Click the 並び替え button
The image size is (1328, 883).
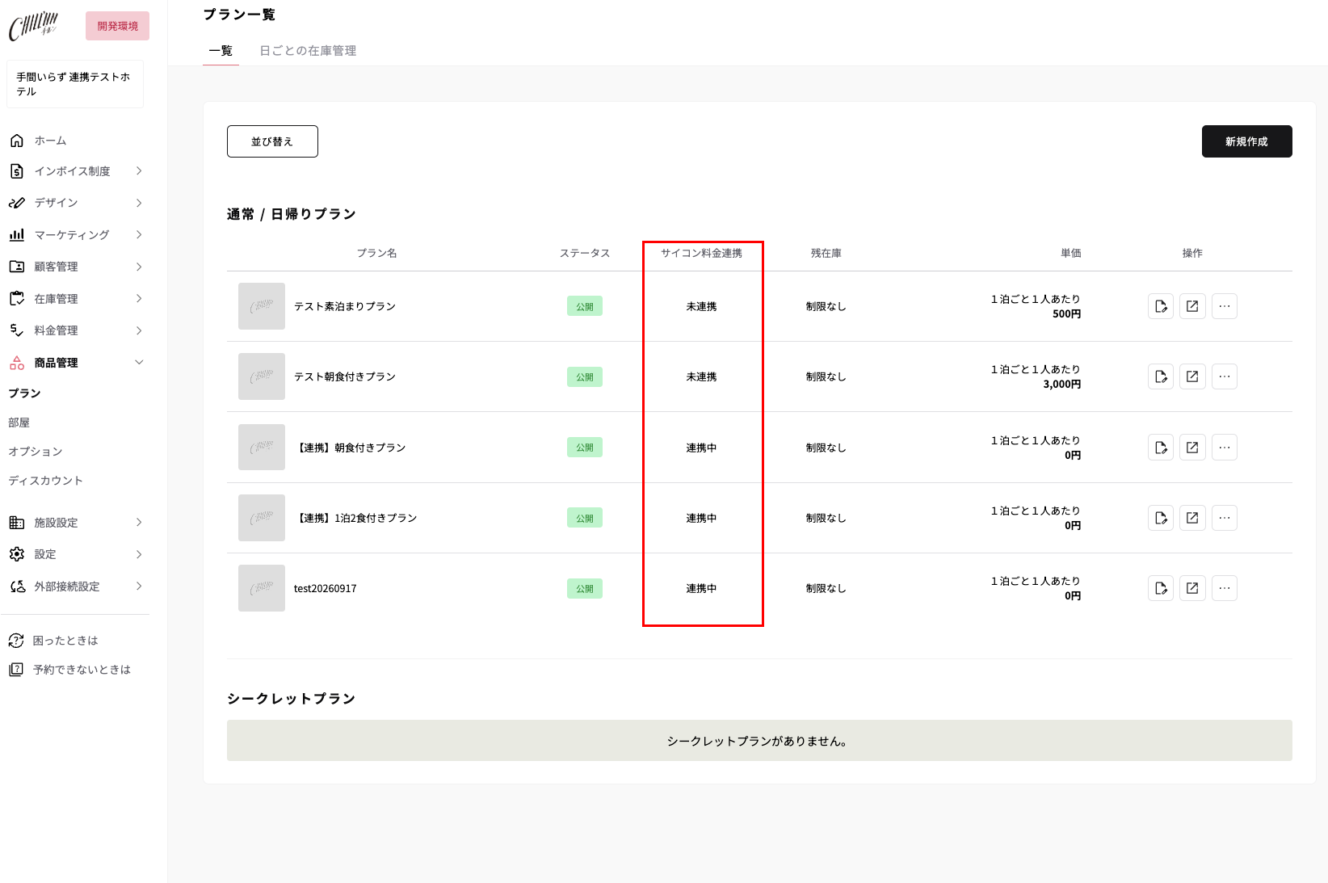[272, 141]
